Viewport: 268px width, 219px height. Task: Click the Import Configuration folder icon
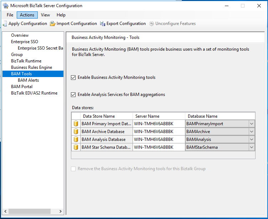coord(53,24)
